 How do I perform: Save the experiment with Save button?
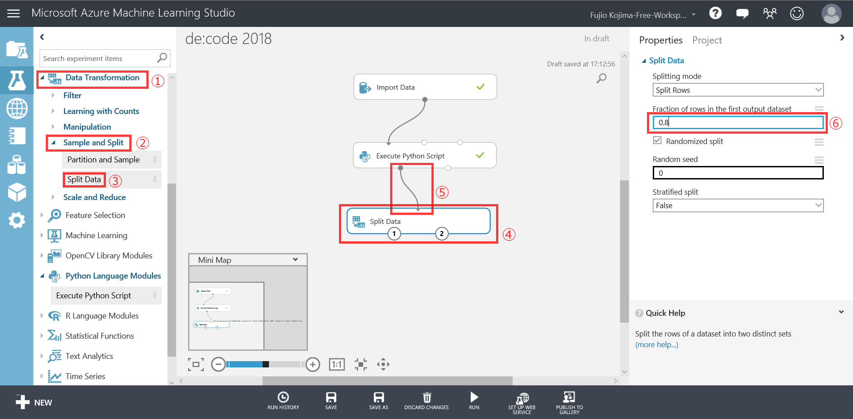(331, 401)
